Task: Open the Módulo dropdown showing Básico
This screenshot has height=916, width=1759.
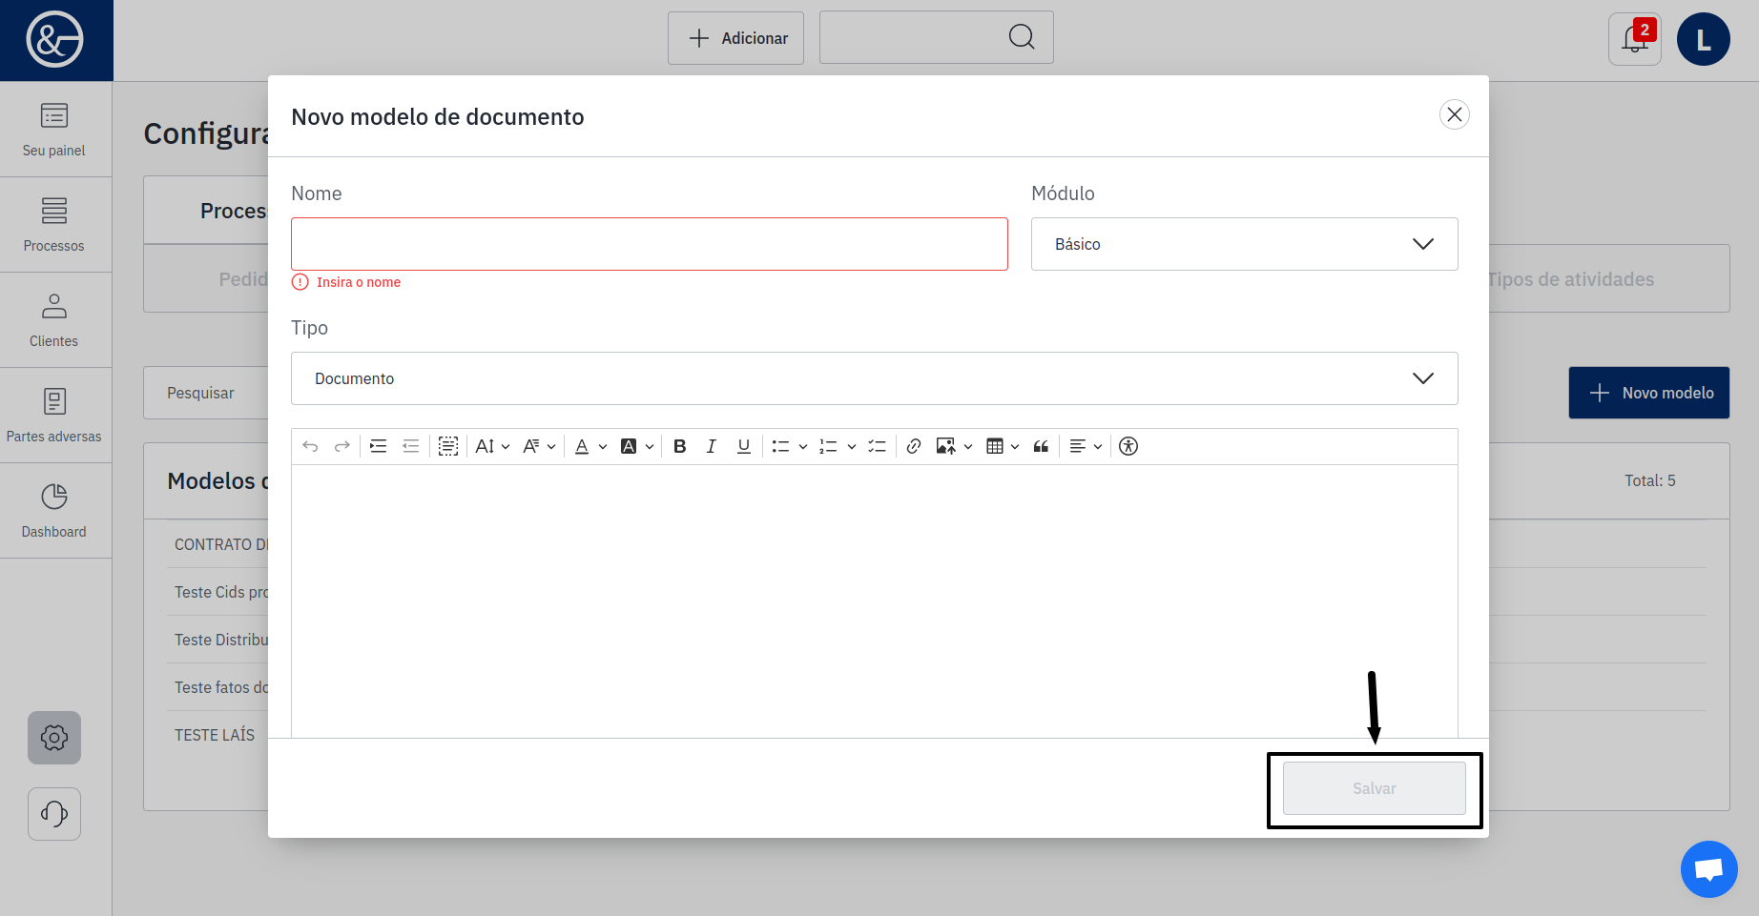Action: (x=1245, y=244)
